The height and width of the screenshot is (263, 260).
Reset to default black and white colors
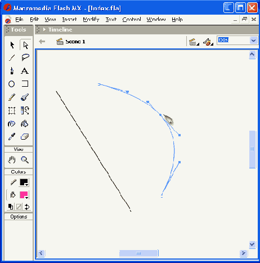pos(11,207)
